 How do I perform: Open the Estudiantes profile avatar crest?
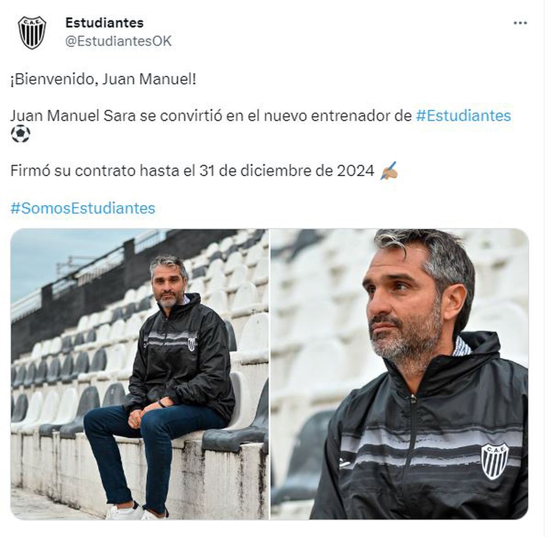click(32, 33)
